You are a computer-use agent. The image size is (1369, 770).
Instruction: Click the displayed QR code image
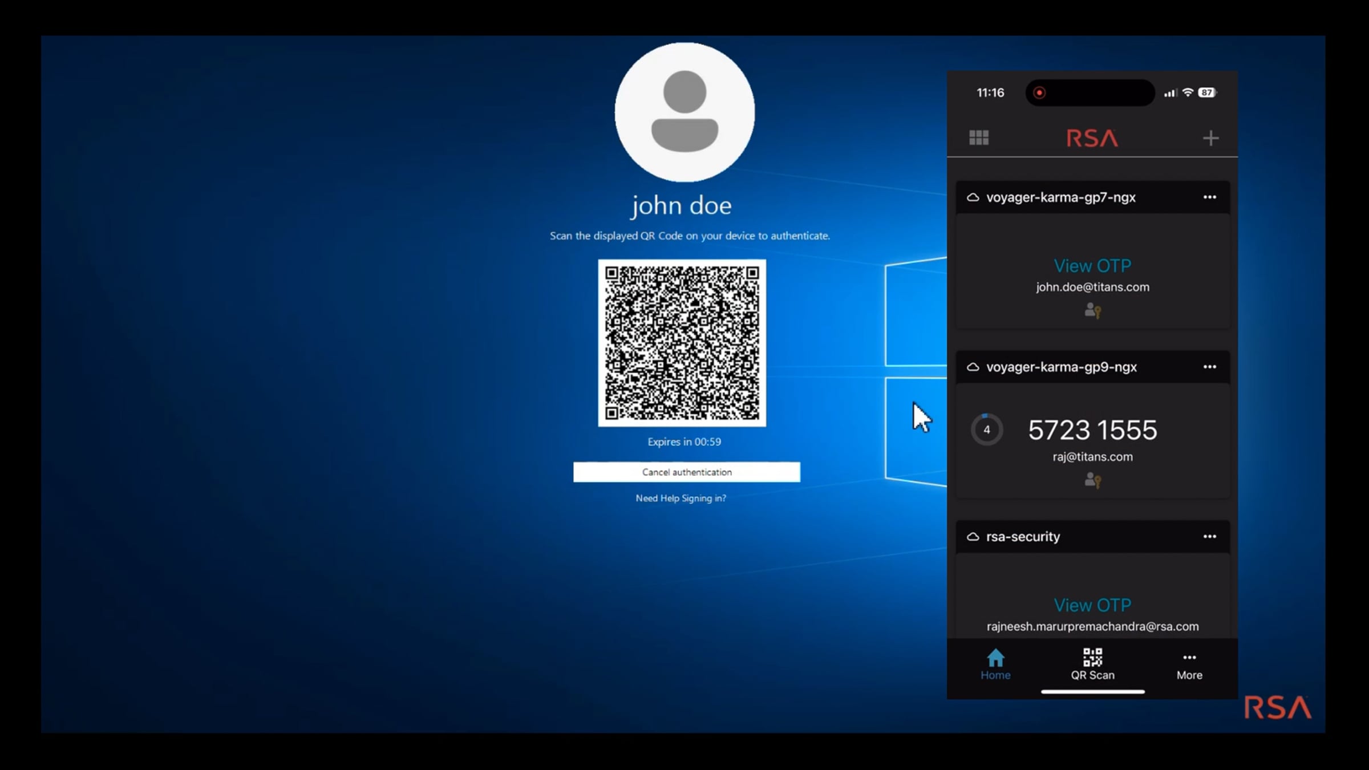coord(682,343)
